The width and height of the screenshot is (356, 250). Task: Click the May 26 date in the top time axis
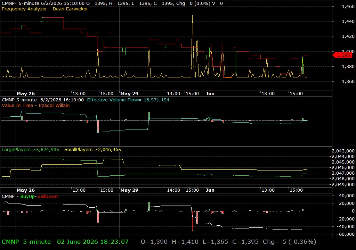[26, 94]
